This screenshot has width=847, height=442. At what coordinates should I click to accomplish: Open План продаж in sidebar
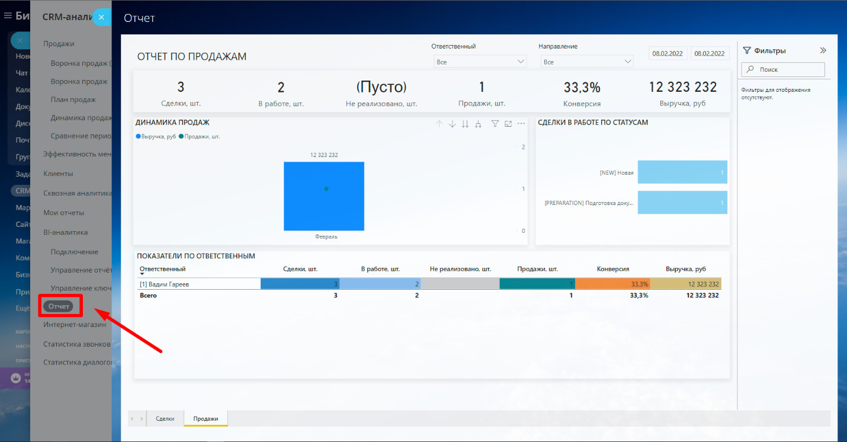pyautogui.click(x=73, y=100)
